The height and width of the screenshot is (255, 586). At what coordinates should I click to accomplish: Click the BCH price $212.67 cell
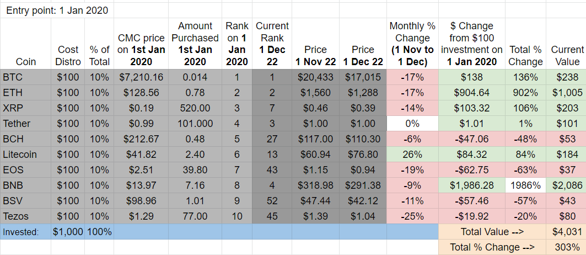[x=141, y=139]
